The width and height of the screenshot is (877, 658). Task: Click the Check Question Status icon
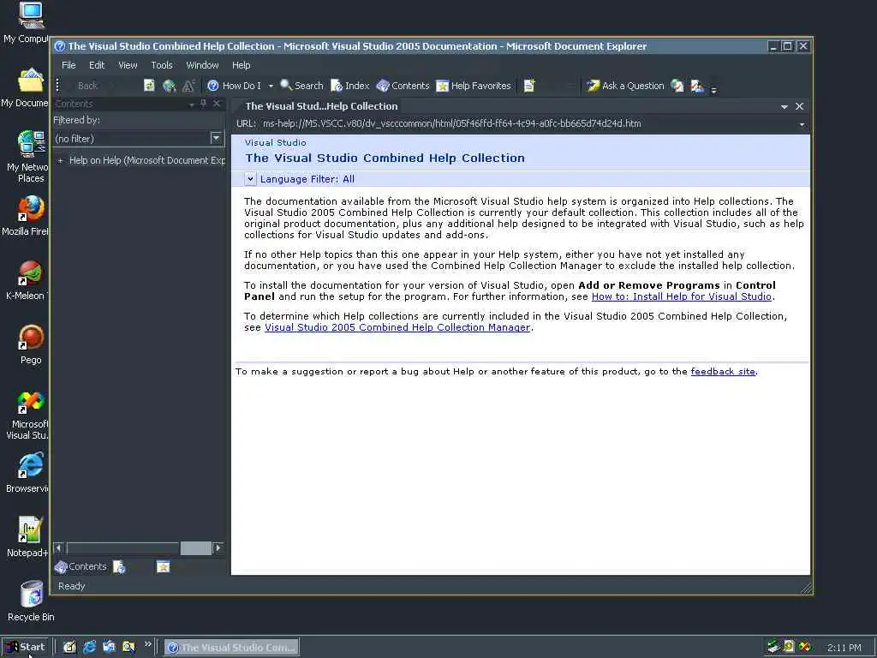(677, 86)
